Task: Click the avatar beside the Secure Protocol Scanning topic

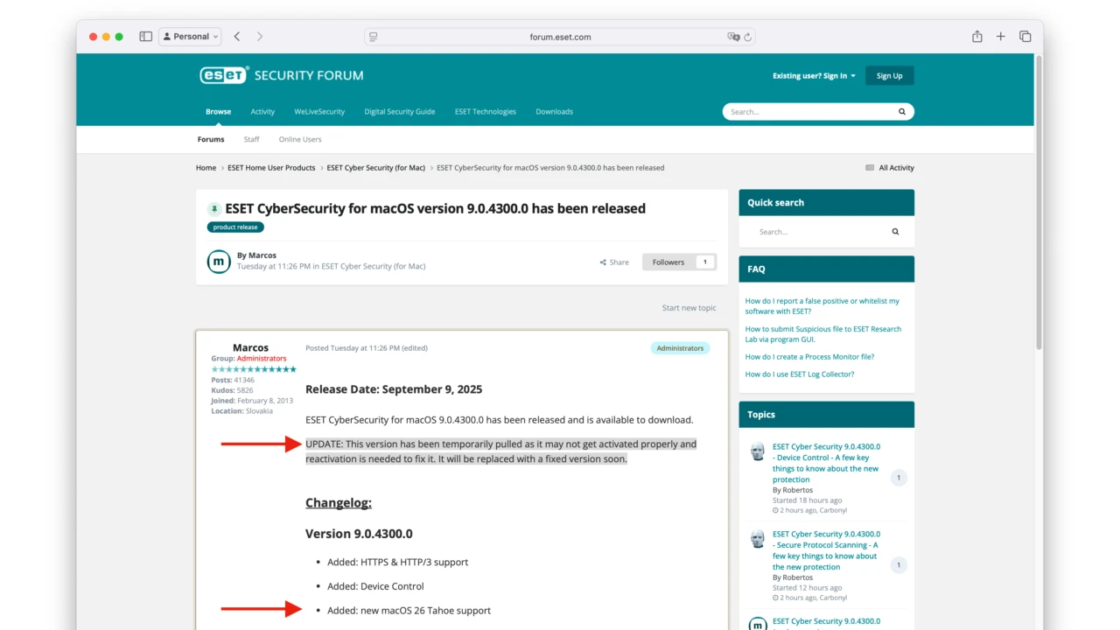Action: (x=757, y=539)
